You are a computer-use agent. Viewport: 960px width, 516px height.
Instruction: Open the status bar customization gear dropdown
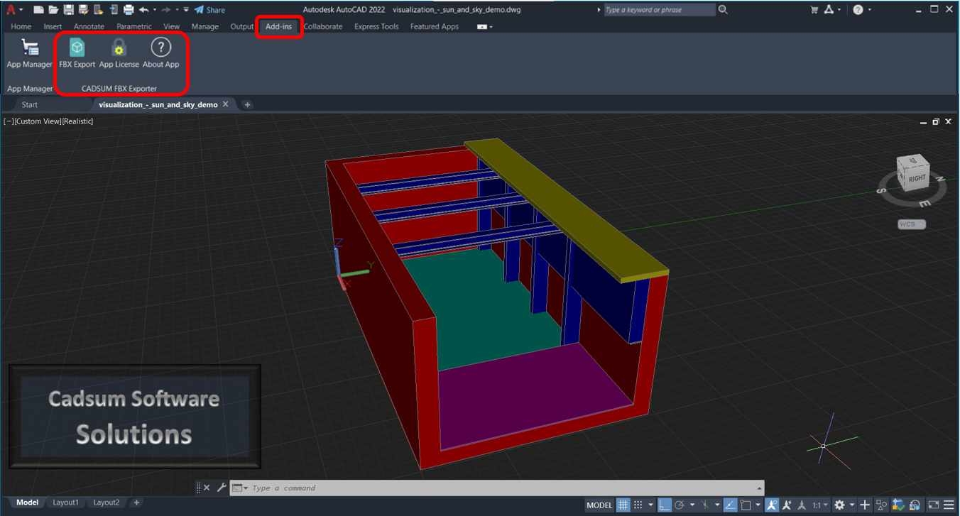[851, 505]
